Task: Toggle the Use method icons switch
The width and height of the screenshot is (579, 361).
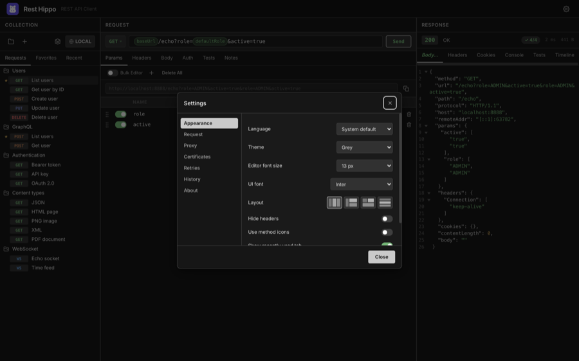Action: pyautogui.click(x=387, y=233)
